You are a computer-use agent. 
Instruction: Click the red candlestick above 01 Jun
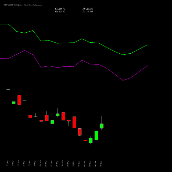[x=80, y=132]
